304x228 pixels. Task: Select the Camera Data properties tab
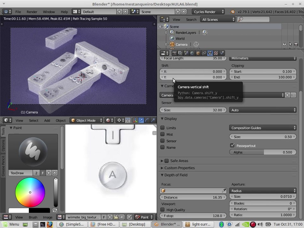coord(210,53)
